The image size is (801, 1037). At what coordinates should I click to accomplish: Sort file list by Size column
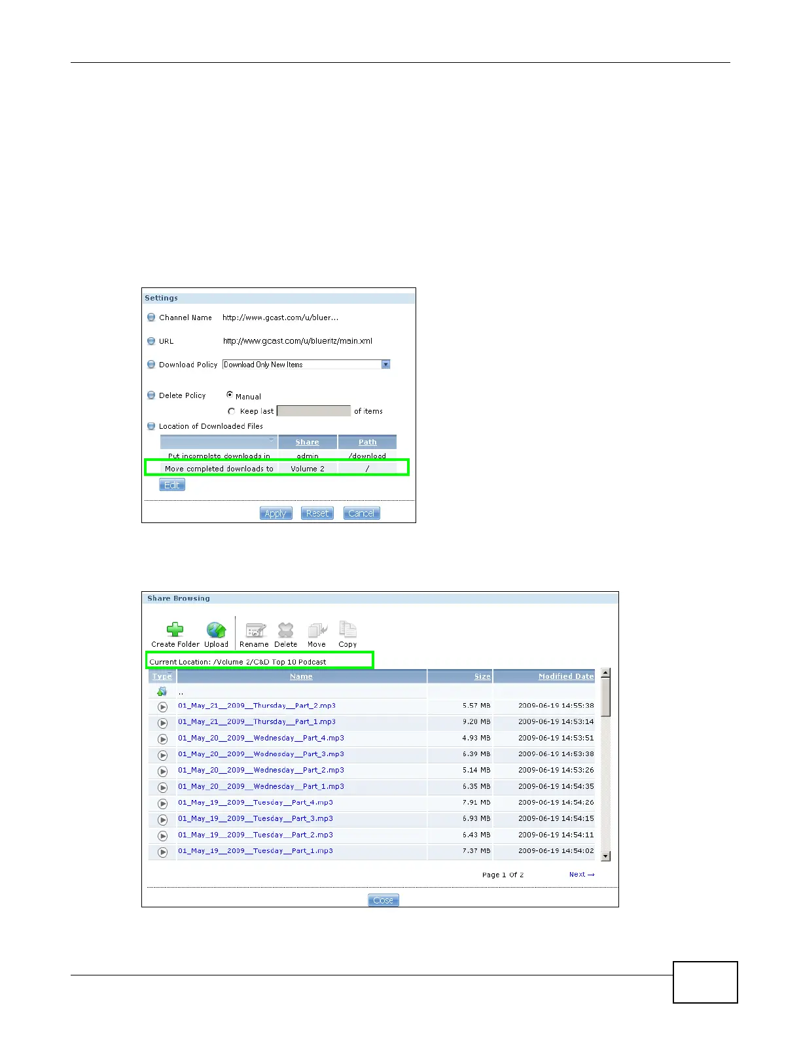point(482,676)
